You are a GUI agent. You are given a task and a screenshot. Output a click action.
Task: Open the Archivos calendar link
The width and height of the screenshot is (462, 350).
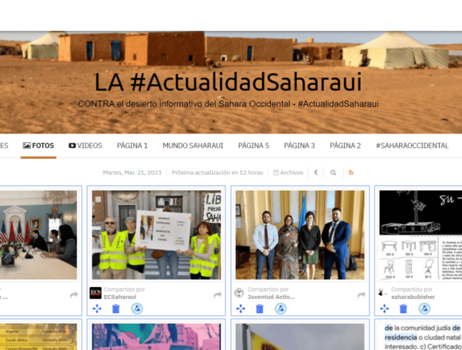(288, 173)
